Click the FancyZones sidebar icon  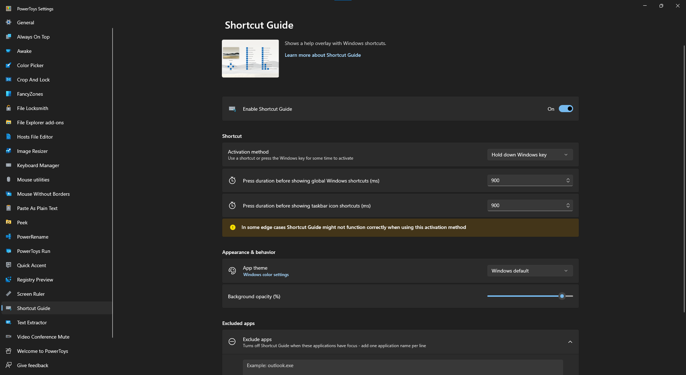tap(9, 94)
